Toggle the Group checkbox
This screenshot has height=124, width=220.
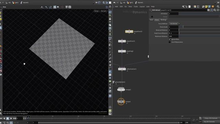coord(152,17)
